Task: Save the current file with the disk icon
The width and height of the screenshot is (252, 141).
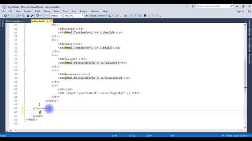Action: click(x=28, y=16)
